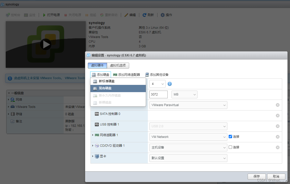Choose 现有硬盘 existing disk menu entry
This screenshot has width=290, height=184.
118,89
